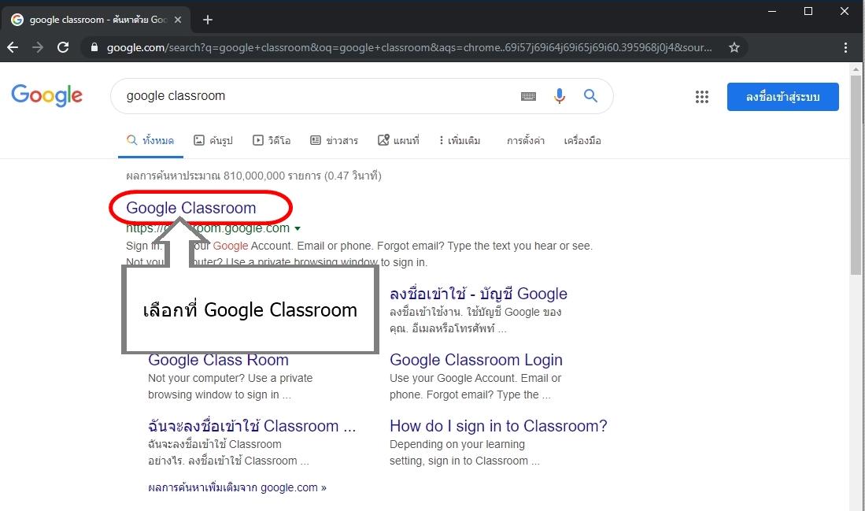The height and width of the screenshot is (511, 865).
Task: Open ลงชื่อเข้าใช้ - บัญชี Google link
Action: pos(479,294)
